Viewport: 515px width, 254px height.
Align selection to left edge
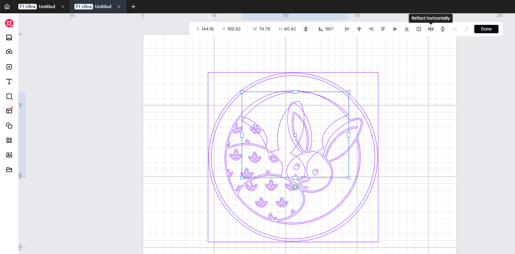(347, 29)
